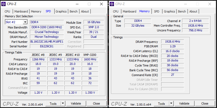Click the tRC value 56 clocks

173,70
